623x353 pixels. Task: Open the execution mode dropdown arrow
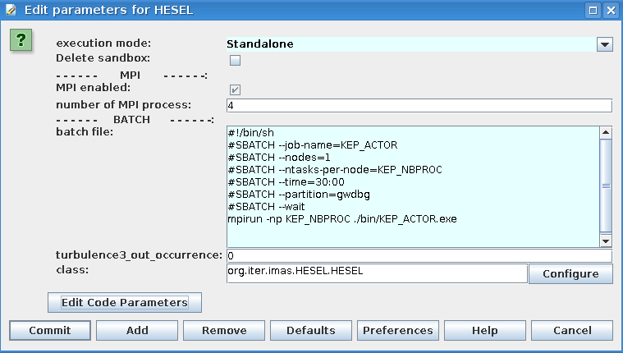(605, 44)
